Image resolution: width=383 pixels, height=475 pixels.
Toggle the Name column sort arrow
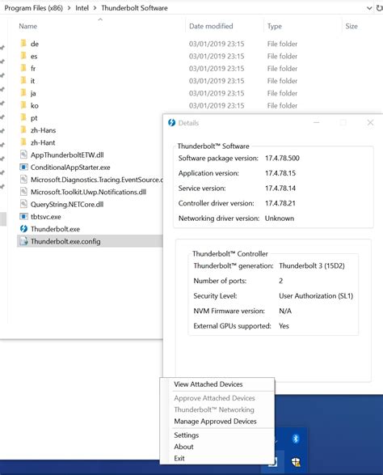100,19
